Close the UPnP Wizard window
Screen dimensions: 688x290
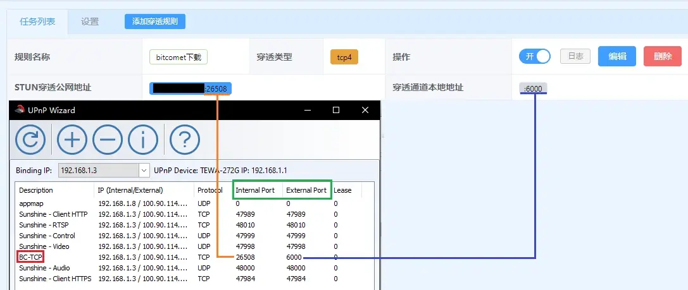tap(365, 110)
